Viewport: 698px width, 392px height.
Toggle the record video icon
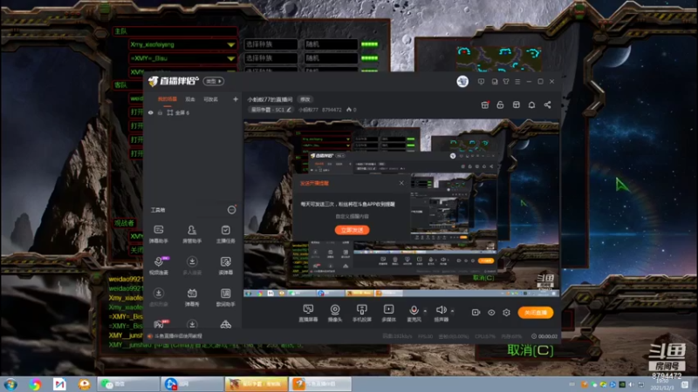click(476, 313)
